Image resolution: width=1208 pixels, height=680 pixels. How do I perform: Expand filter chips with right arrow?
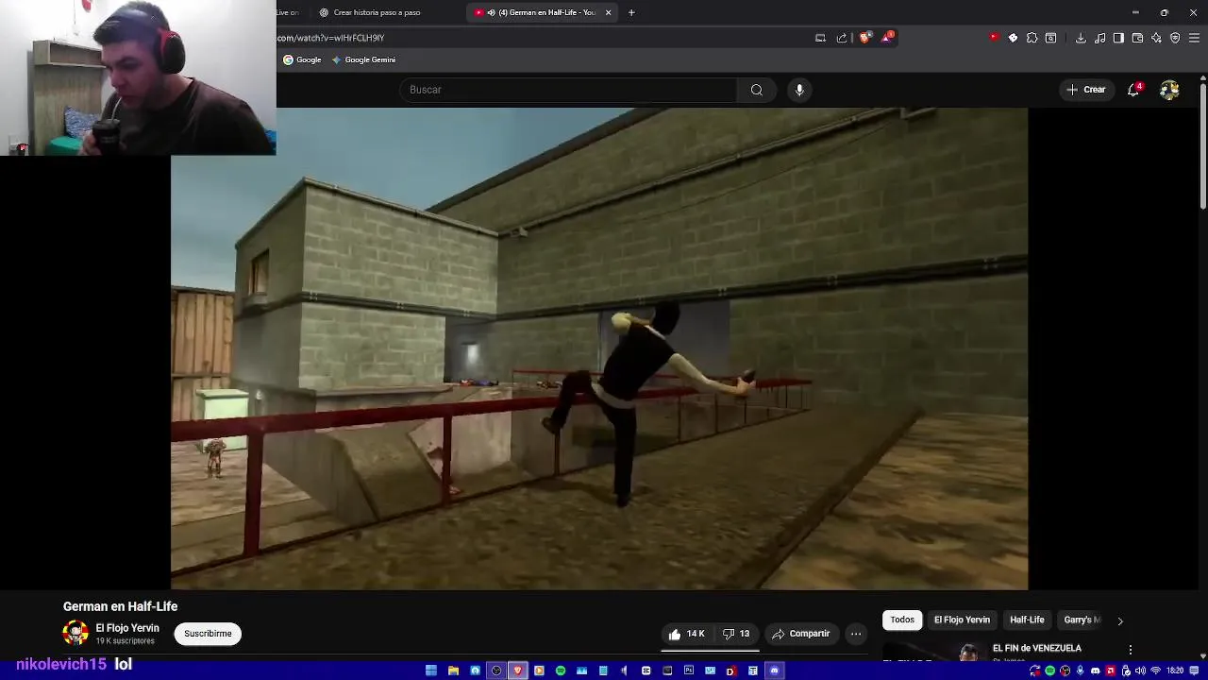coord(1120,620)
